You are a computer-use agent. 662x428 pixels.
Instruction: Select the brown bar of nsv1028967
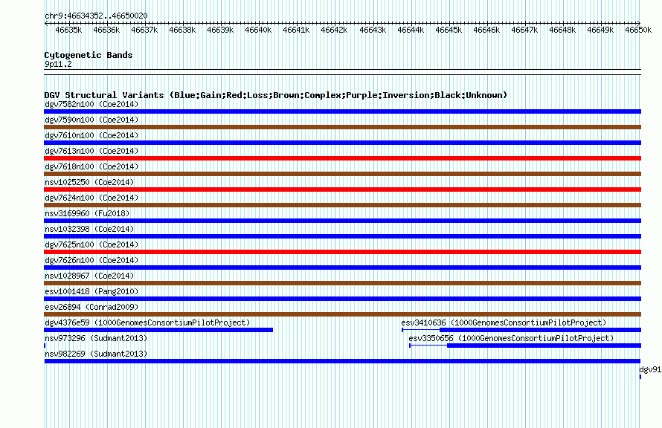tap(342, 283)
